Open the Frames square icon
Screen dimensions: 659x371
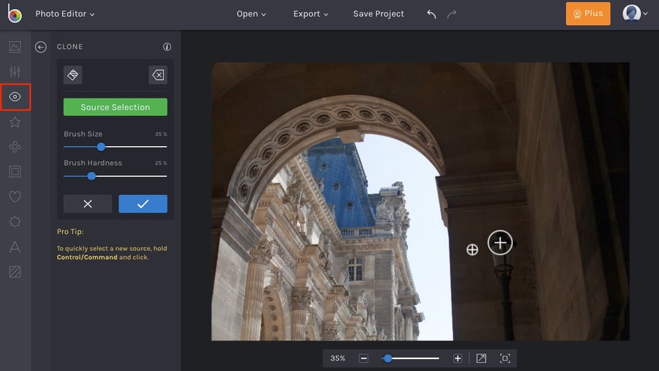click(x=15, y=171)
